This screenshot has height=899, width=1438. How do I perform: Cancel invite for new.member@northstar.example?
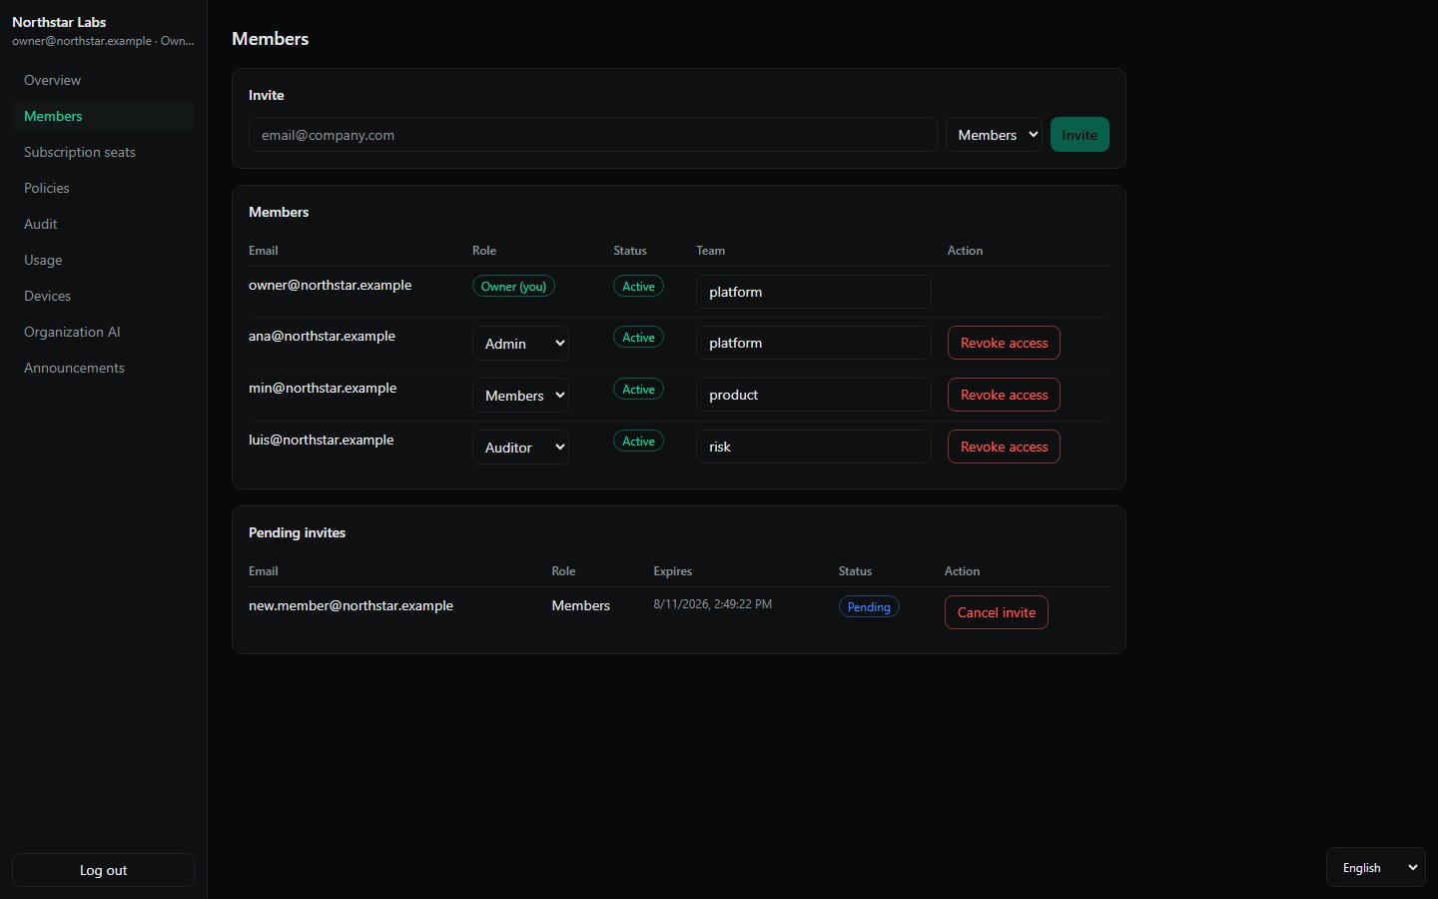pos(997,612)
